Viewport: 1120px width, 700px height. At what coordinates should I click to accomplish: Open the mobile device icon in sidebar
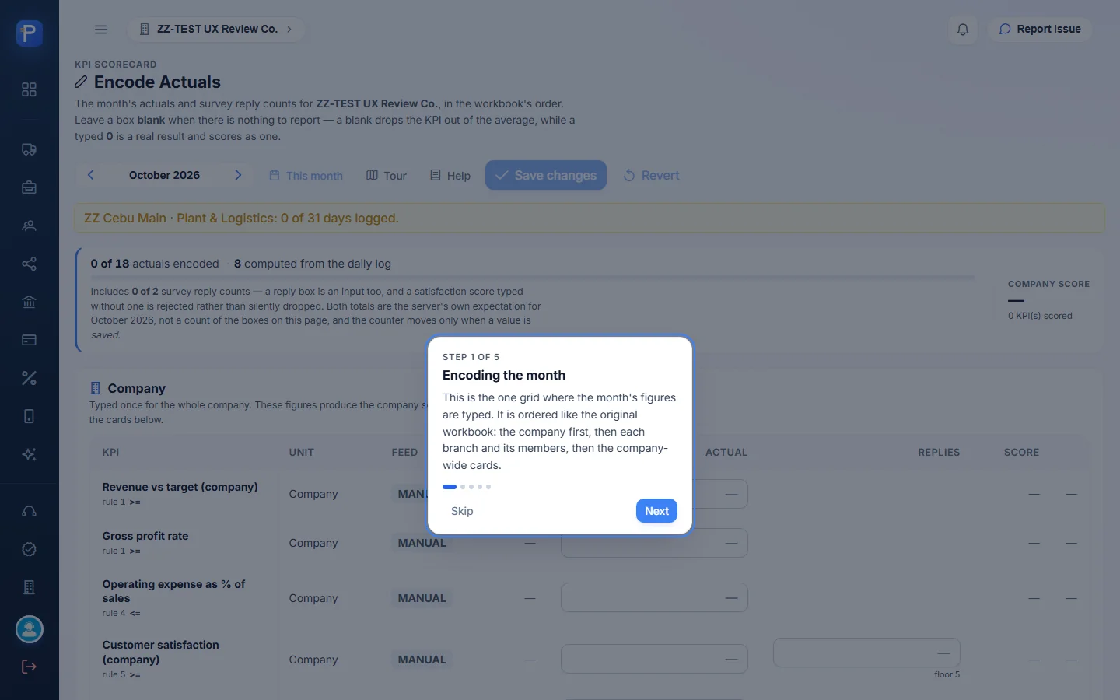coord(29,416)
